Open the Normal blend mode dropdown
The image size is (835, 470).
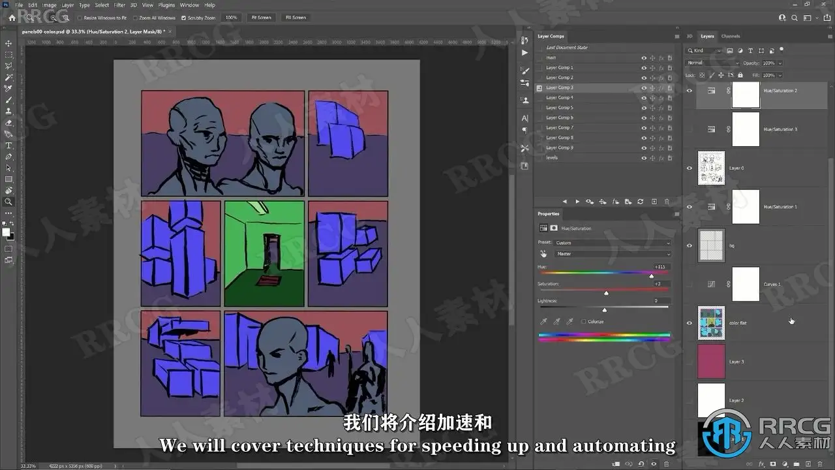712,63
